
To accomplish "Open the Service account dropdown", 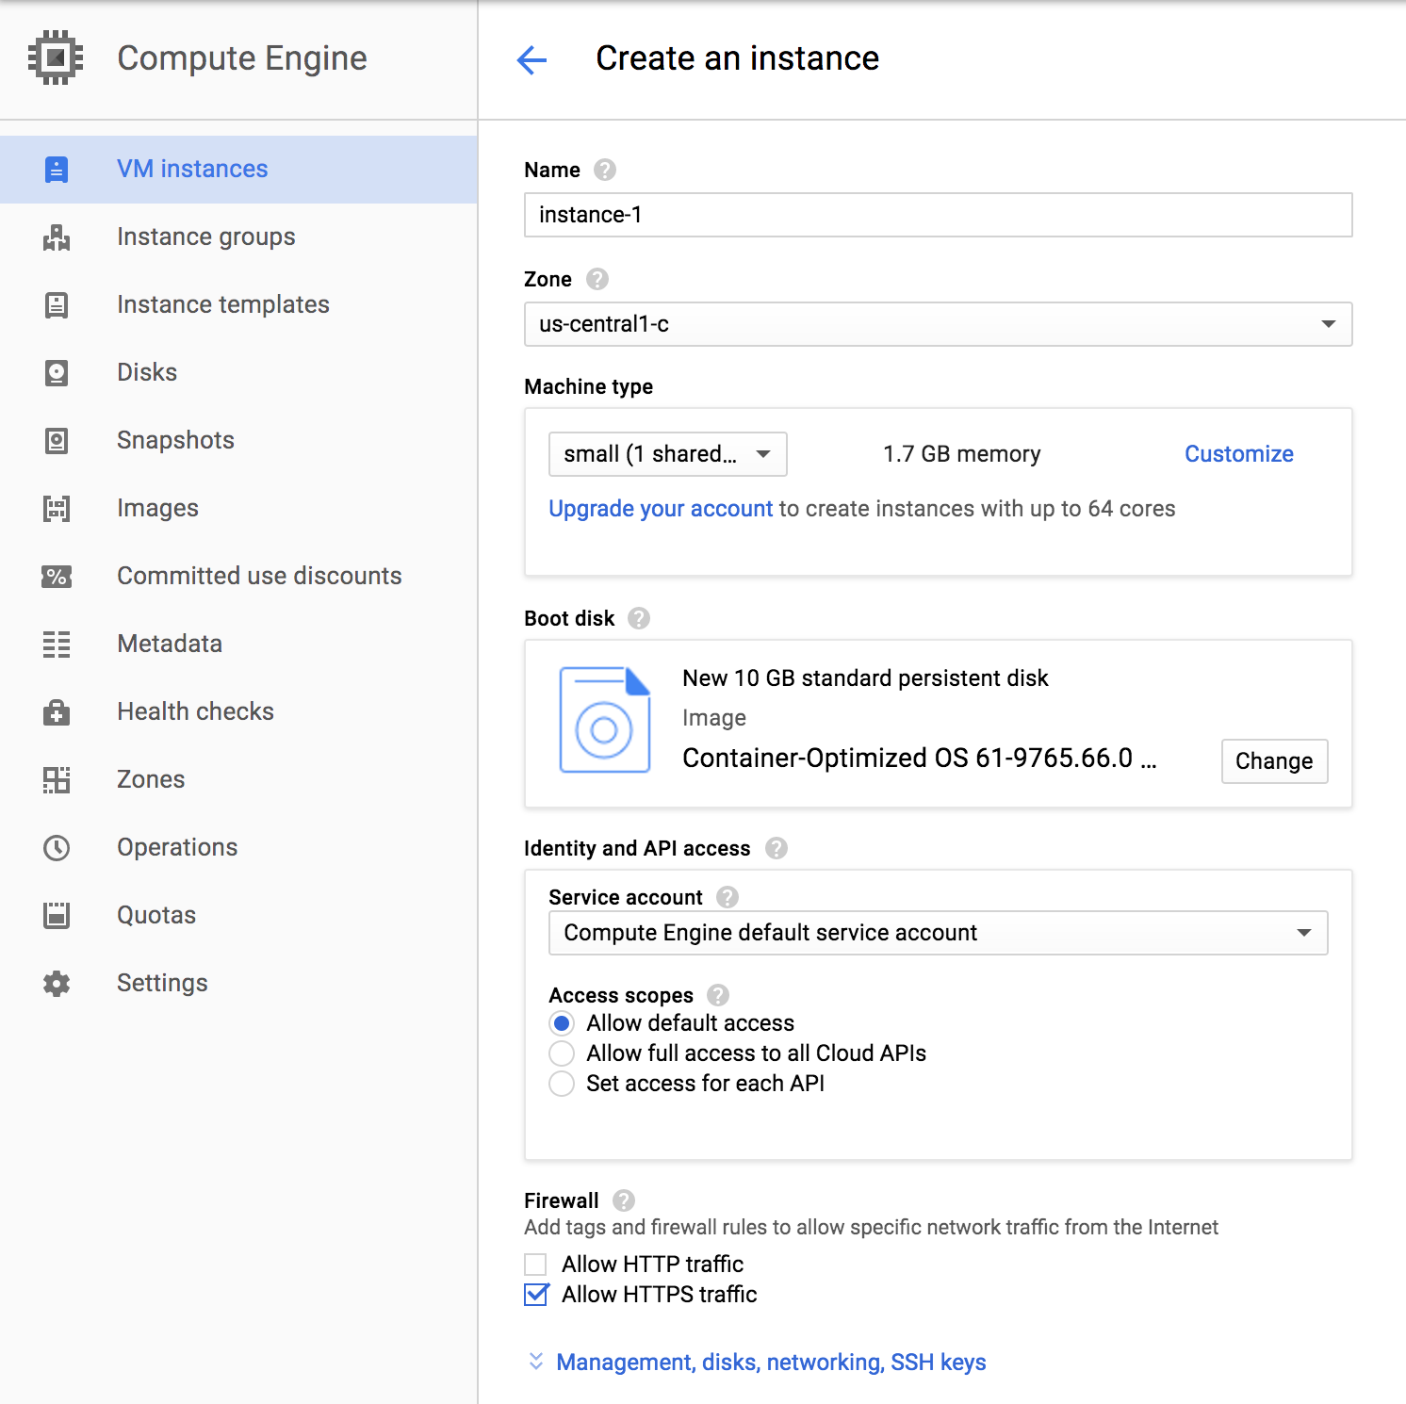I will [x=938, y=933].
